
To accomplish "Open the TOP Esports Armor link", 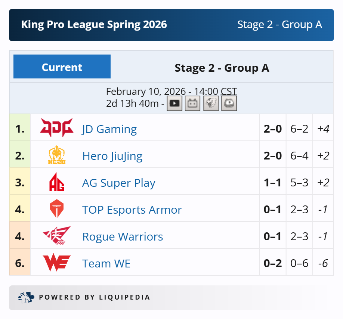I will 132,210.
